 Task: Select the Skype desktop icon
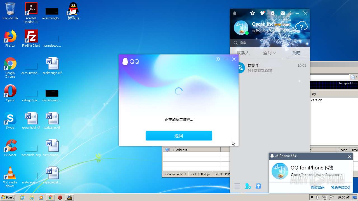[x=10, y=121]
